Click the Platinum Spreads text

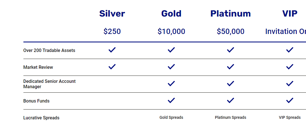(230, 117)
